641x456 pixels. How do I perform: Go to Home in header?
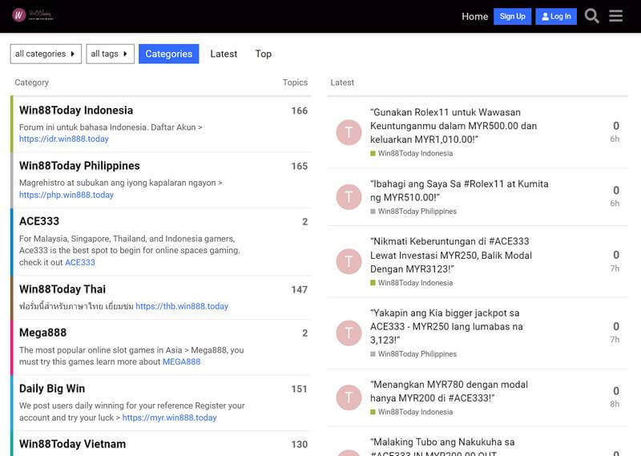tap(474, 16)
